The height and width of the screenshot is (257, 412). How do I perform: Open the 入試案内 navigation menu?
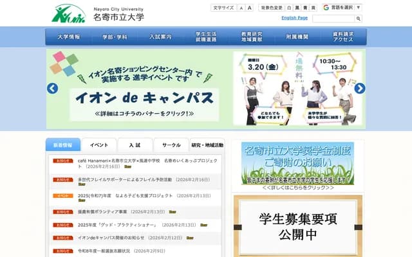pyautogui.click(x=160, y=37)
